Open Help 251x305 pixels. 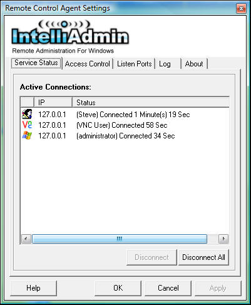(x=33, y=288)
